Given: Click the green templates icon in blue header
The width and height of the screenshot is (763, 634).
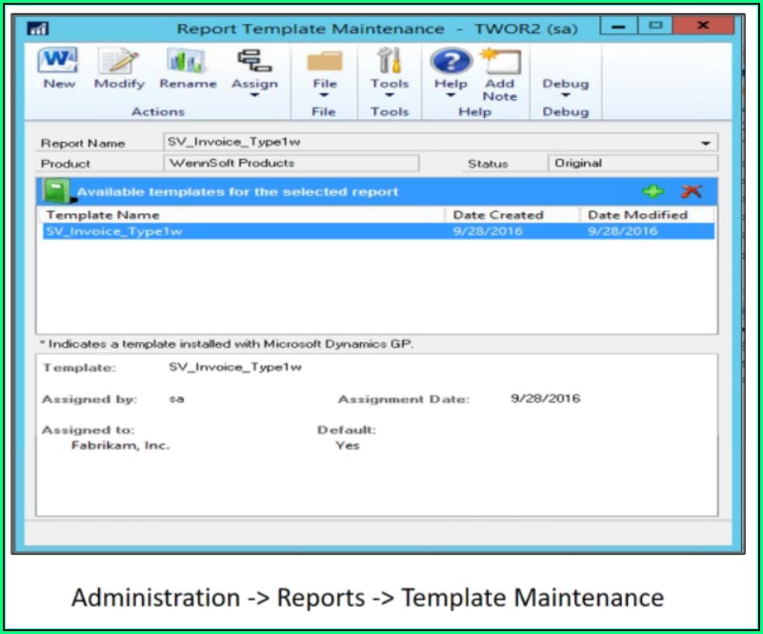Looking at the screenshot, I should (x=56, y=191).
